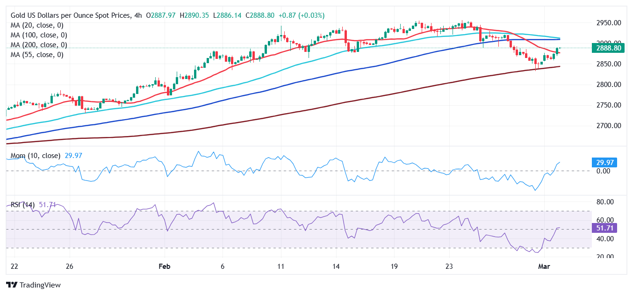Select the MA (100, close, 0) legend
This screenshot has height=295, width=633.
point(39,35)
